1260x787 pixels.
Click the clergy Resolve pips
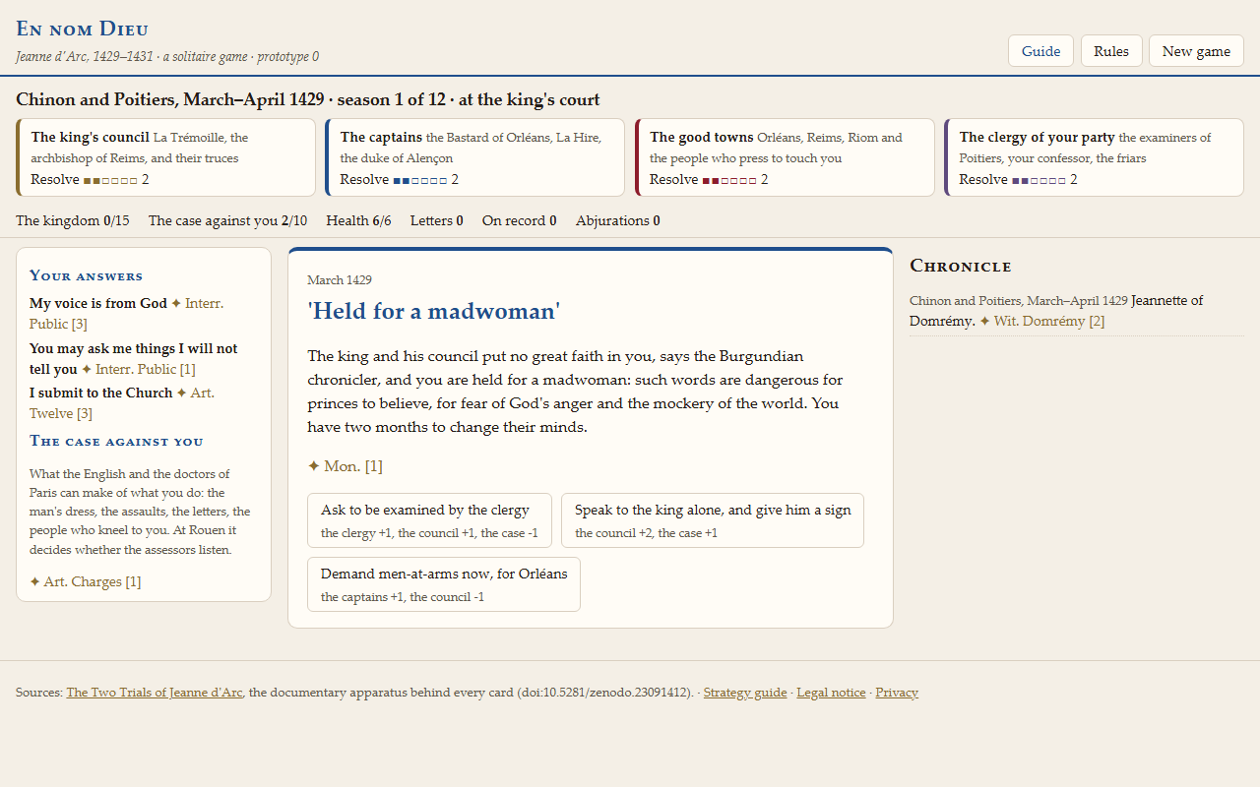[1039, 180]
